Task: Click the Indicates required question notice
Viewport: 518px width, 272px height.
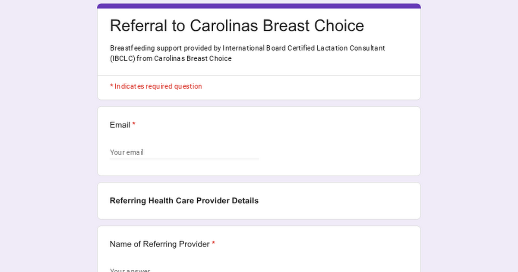Action: pos(156,86)
